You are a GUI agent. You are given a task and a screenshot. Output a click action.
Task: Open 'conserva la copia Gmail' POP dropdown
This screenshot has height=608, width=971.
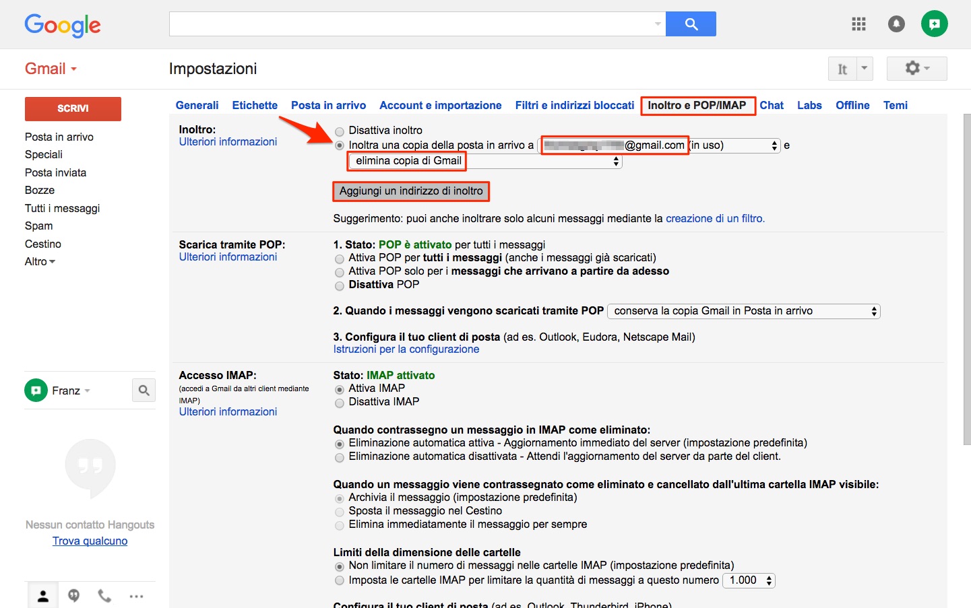[x=744, y=311]
